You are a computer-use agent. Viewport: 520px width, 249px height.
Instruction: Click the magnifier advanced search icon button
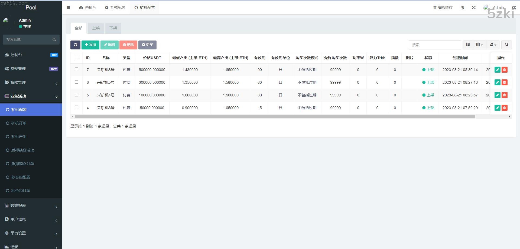coord(506,45)
